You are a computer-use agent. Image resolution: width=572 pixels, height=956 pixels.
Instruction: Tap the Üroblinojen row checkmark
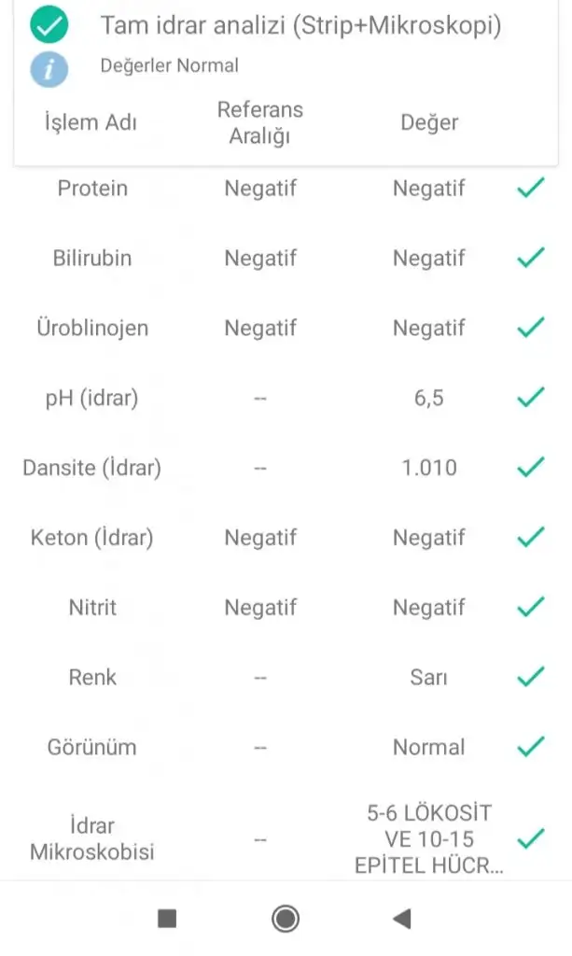click(x=530, y=328)
